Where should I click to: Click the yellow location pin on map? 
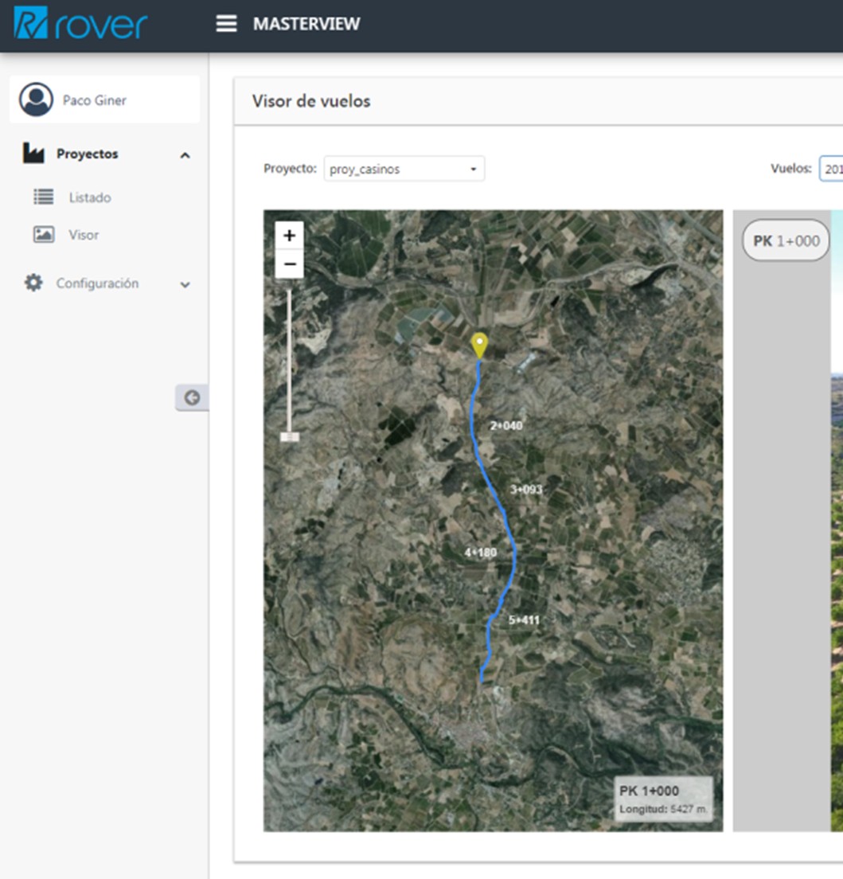click(x=479, y=346)
